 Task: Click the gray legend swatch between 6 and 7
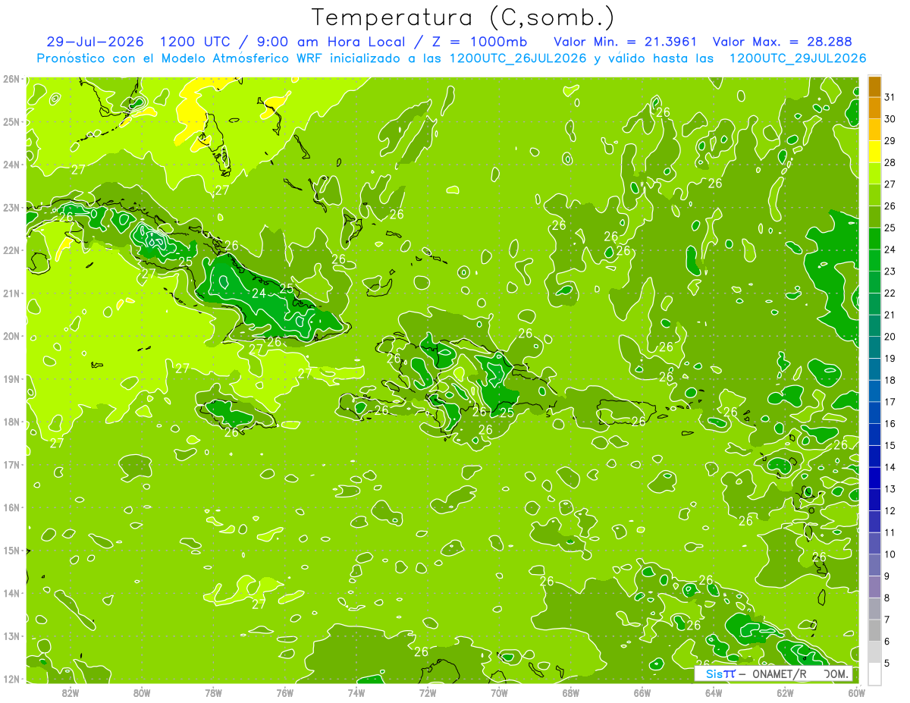[874, 630]
